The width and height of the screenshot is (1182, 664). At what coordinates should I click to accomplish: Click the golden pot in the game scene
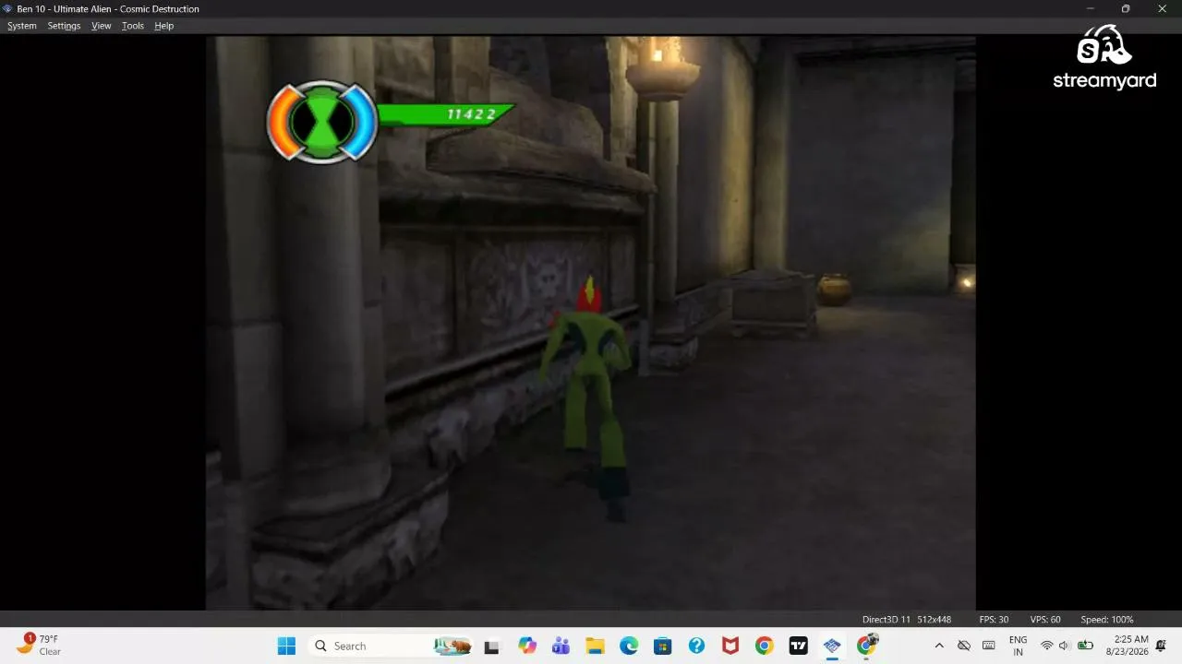pos(835,290)
